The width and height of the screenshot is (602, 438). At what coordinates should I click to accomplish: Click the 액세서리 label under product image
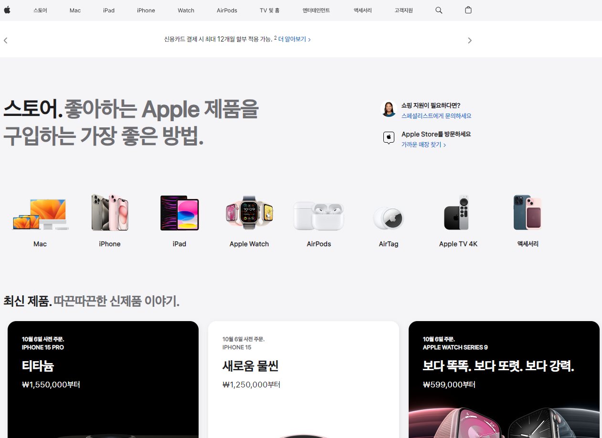pyautogui.click(x=528, y=244)
